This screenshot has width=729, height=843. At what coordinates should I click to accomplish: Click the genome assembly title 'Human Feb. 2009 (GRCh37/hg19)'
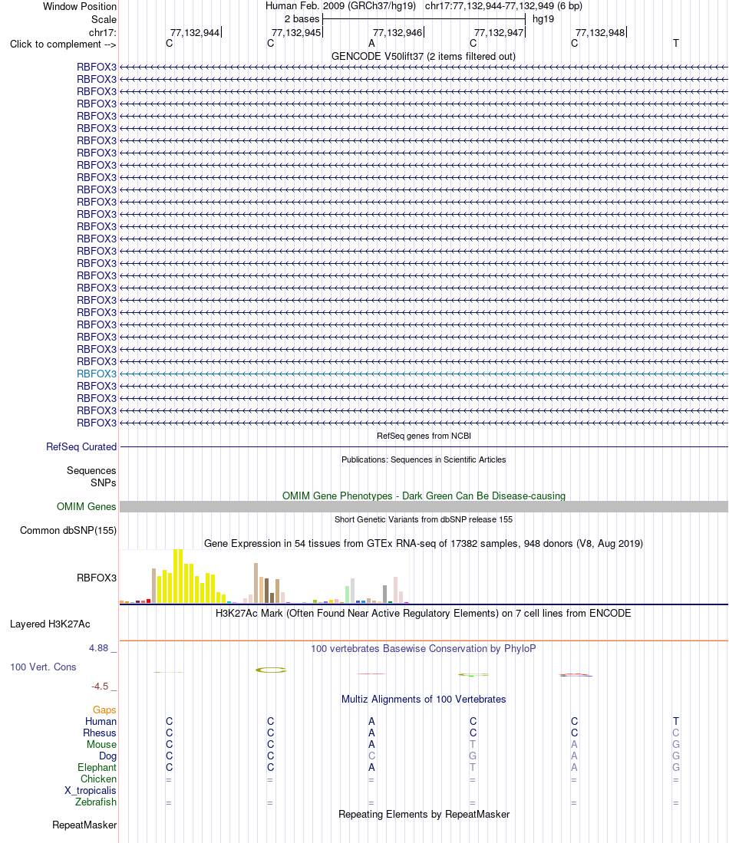pos(341,6)
